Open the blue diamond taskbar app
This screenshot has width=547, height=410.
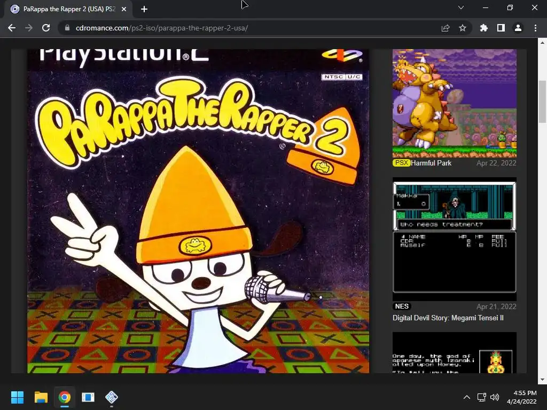pos(112,397)
